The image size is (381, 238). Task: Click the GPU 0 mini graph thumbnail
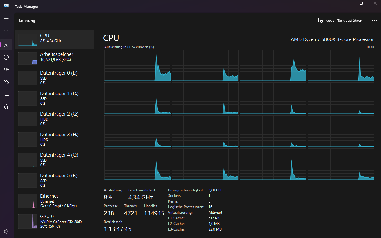click(x=28, y=222)
